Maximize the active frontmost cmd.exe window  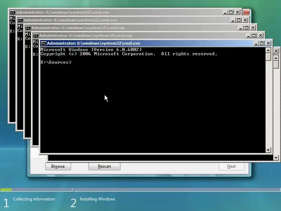(262, 43)
